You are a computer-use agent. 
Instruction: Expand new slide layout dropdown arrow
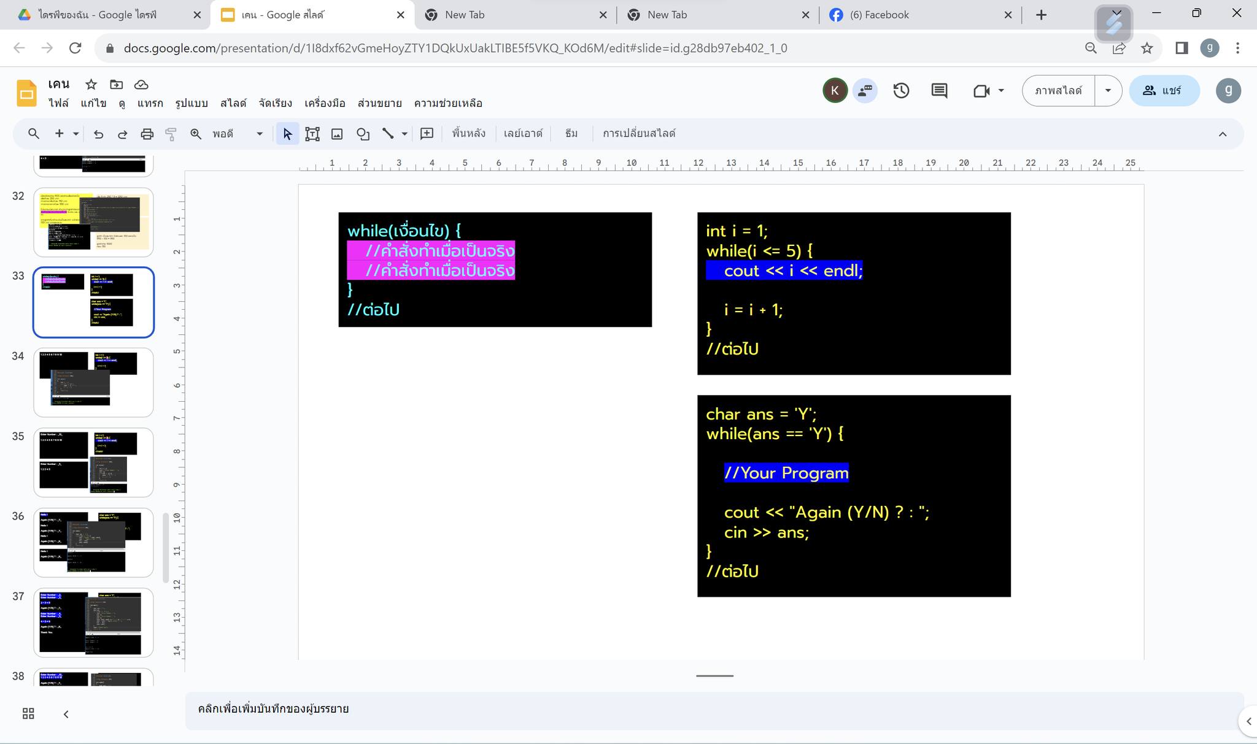tap(75, 134)
